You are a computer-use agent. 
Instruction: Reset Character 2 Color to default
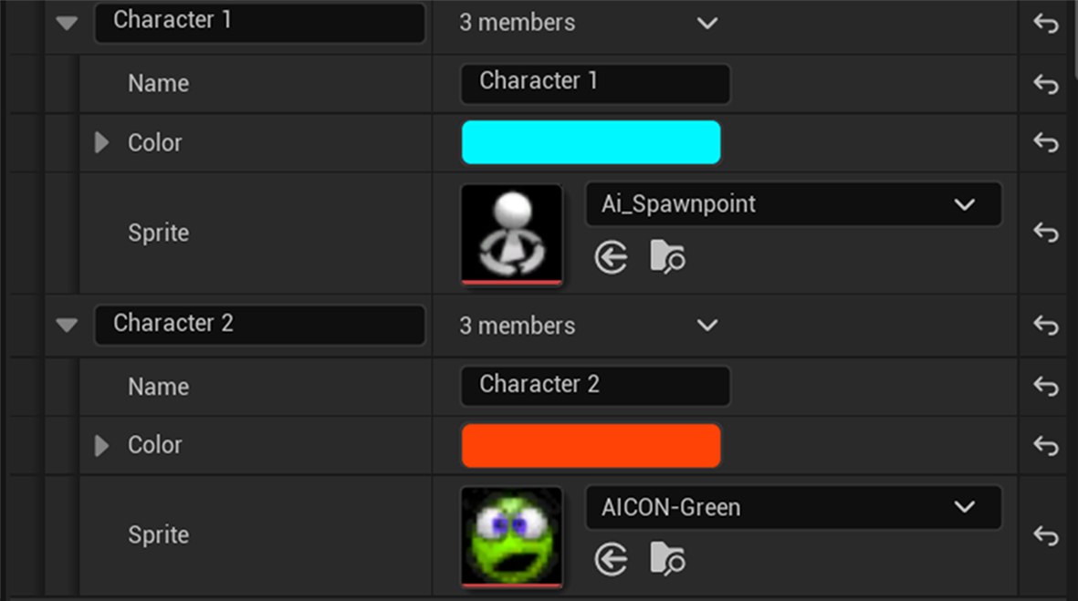coord(1046,446)
